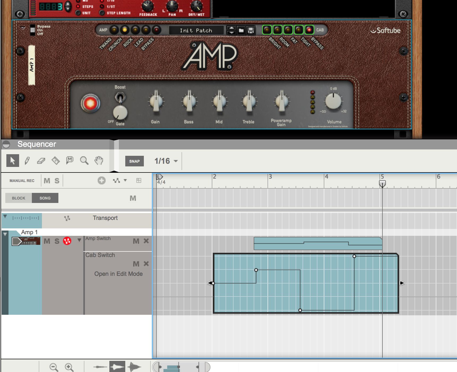
Task: Switch to BLOCK view
Action: tap(19, 198)
